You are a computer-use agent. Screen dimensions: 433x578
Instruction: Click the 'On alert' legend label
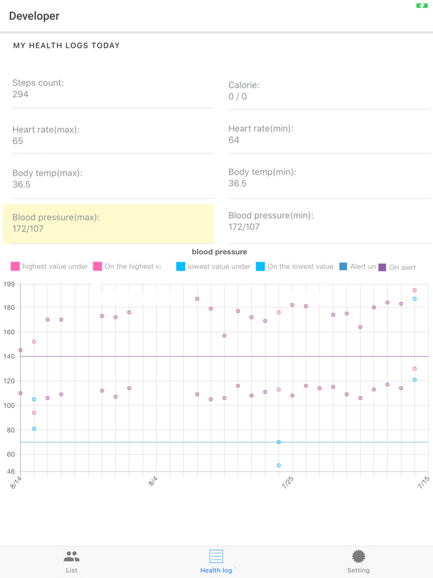(x=403, y=267)
